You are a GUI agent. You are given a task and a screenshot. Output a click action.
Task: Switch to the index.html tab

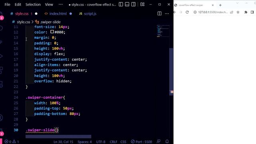[58, 14]
